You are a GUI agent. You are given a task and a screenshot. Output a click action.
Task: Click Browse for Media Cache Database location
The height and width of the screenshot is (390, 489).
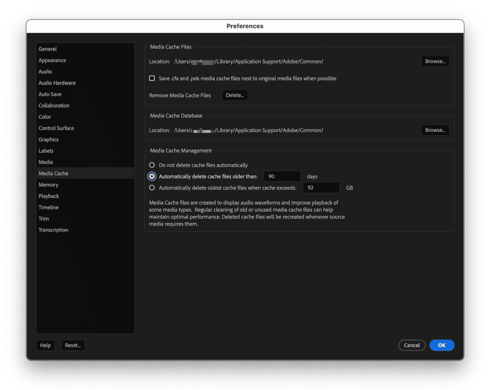pyautogui.click(x=435, y=130)
